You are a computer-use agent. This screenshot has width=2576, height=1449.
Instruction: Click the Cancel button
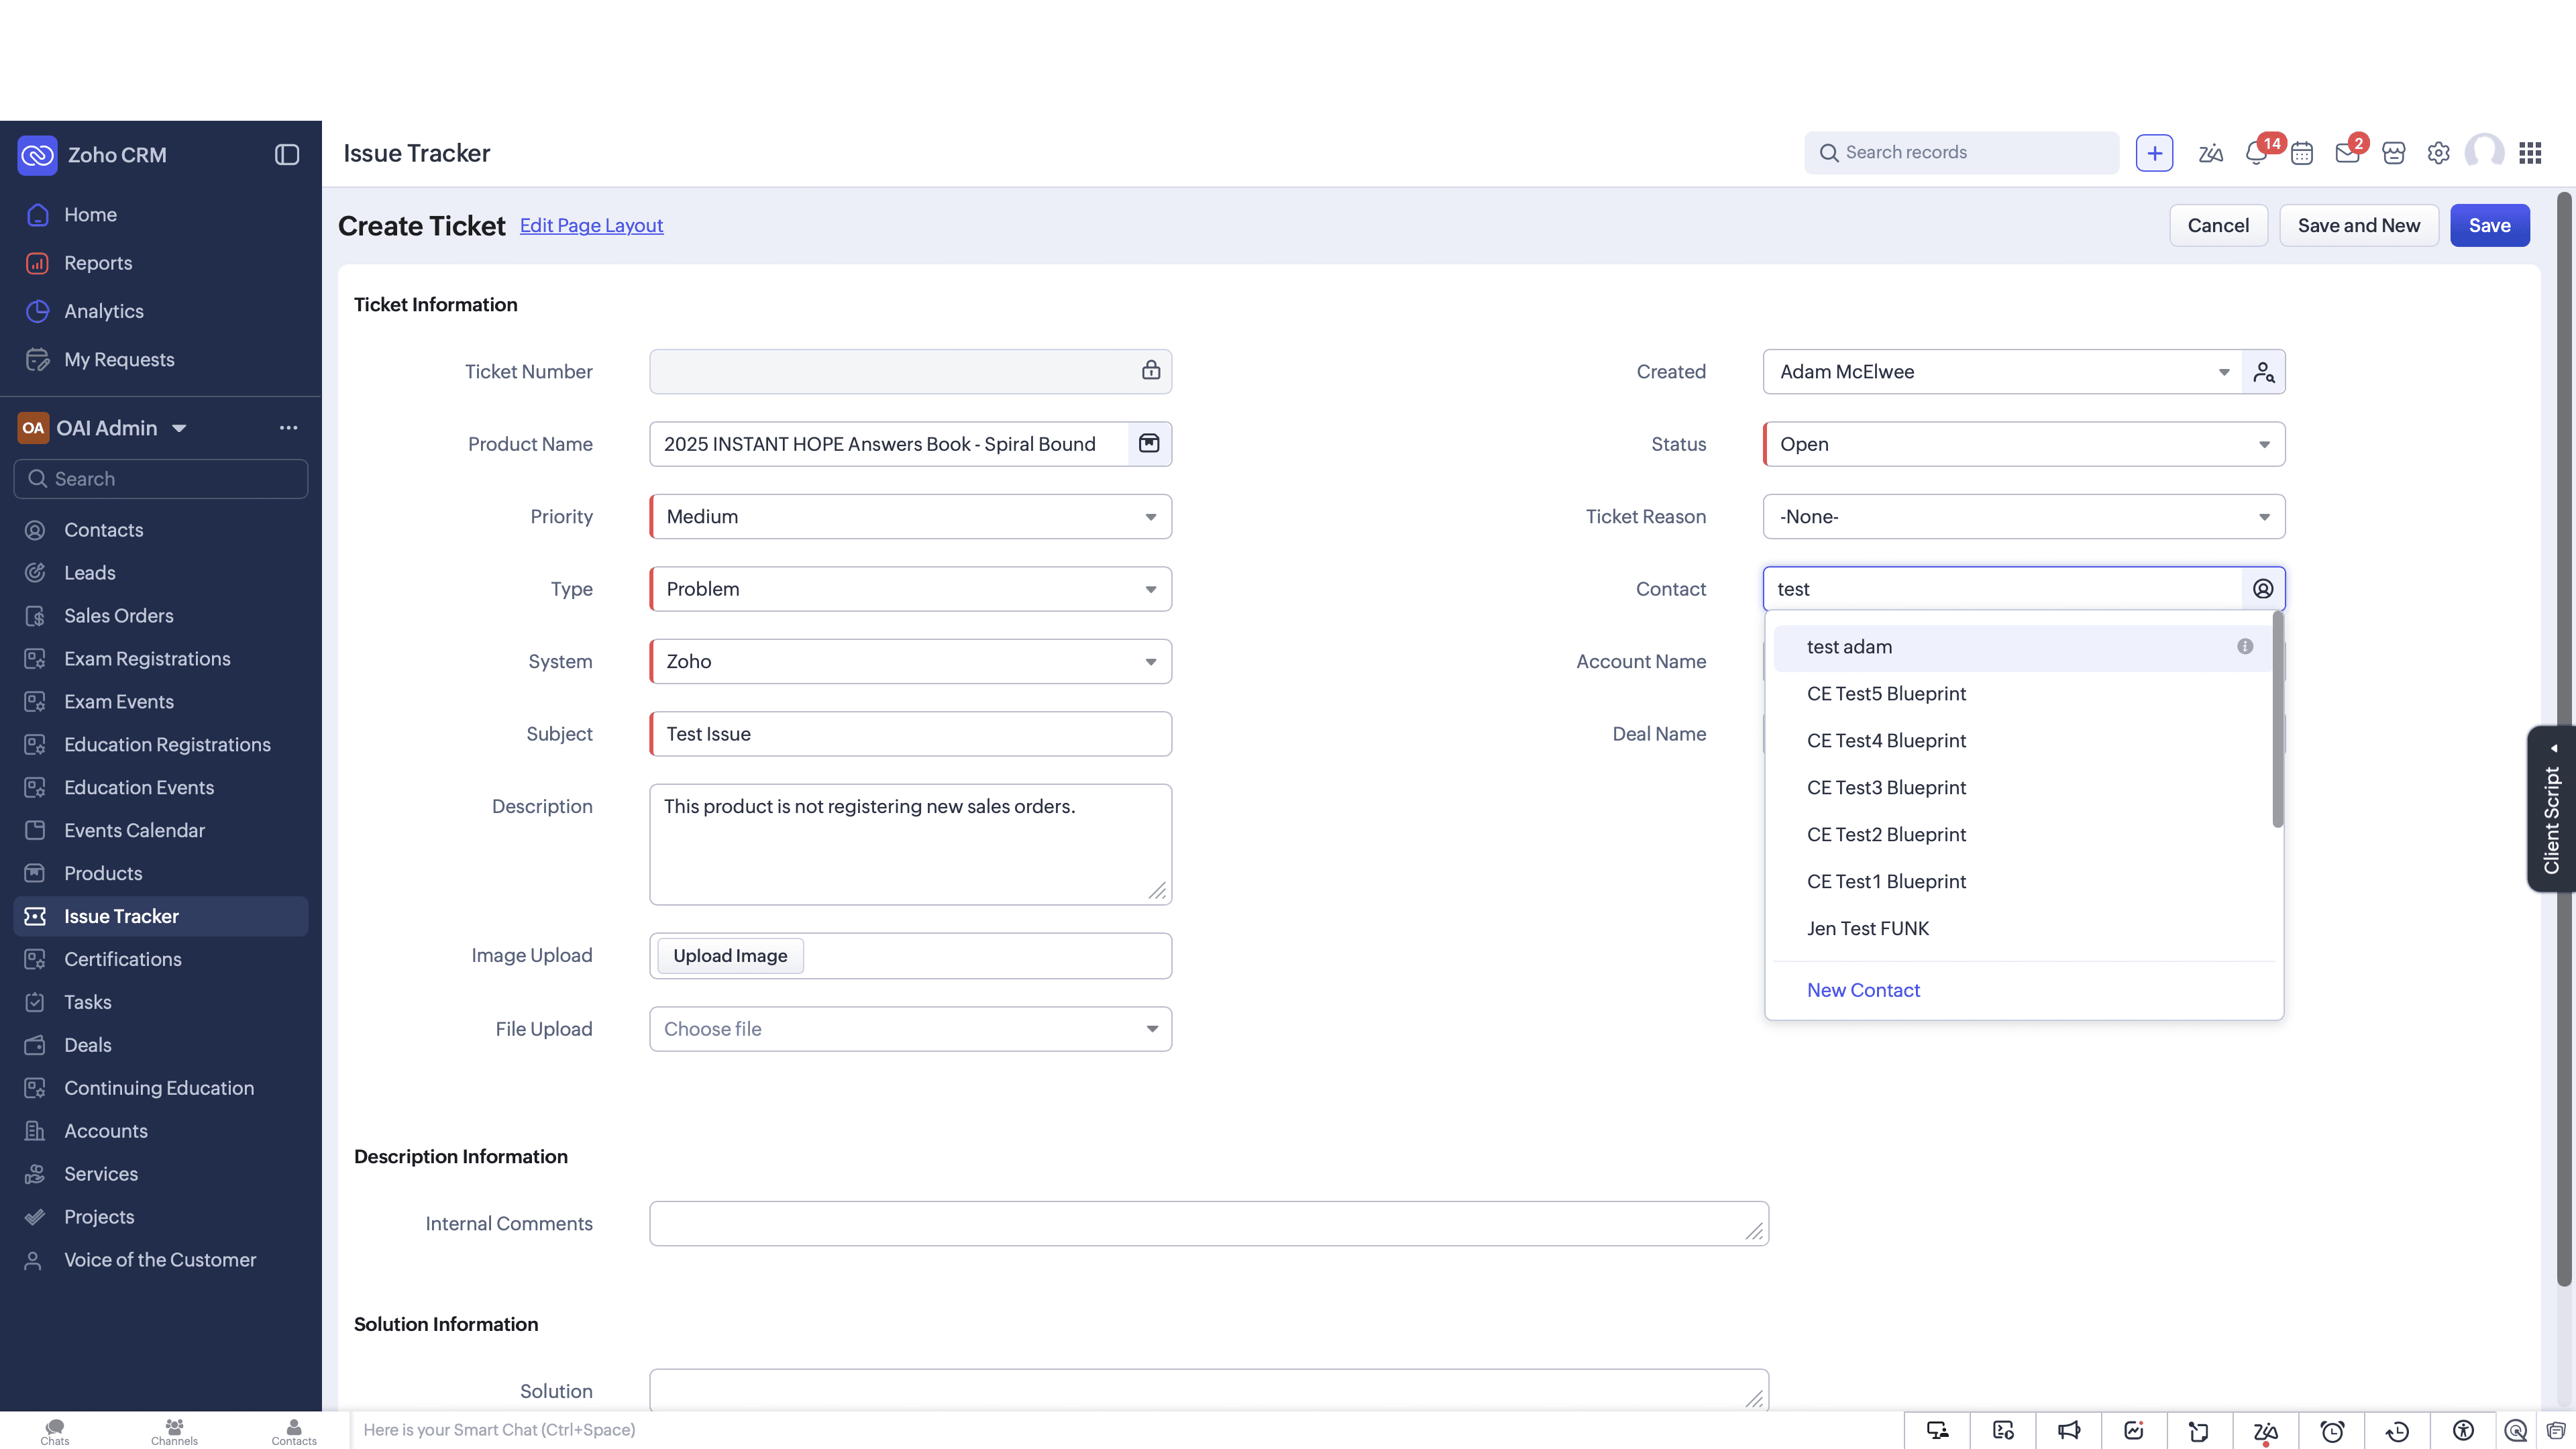pos(2218,225)
